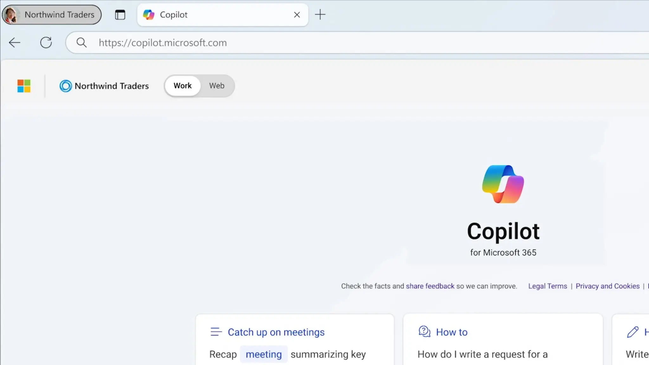Go back with the back arrow

[15, 42]
